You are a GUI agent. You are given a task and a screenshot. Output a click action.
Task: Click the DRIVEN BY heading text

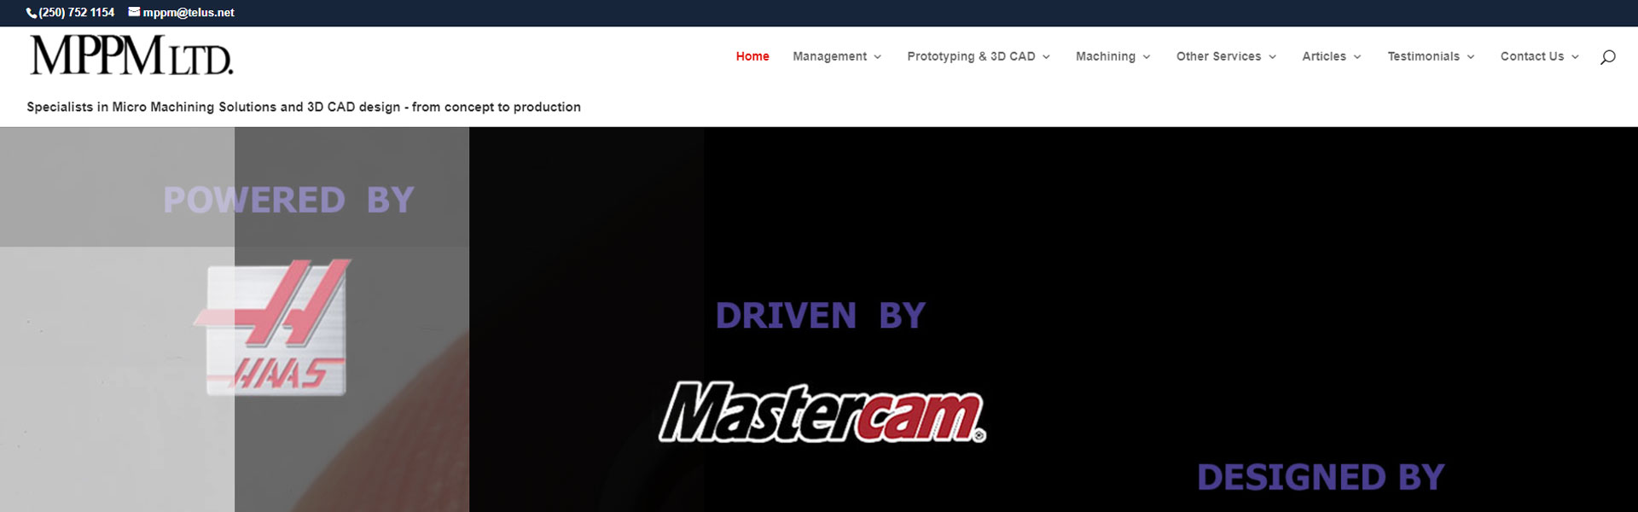pos(820,316)
